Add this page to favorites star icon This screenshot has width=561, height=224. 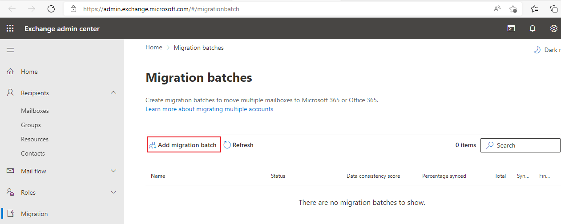[x=513, y=9]
